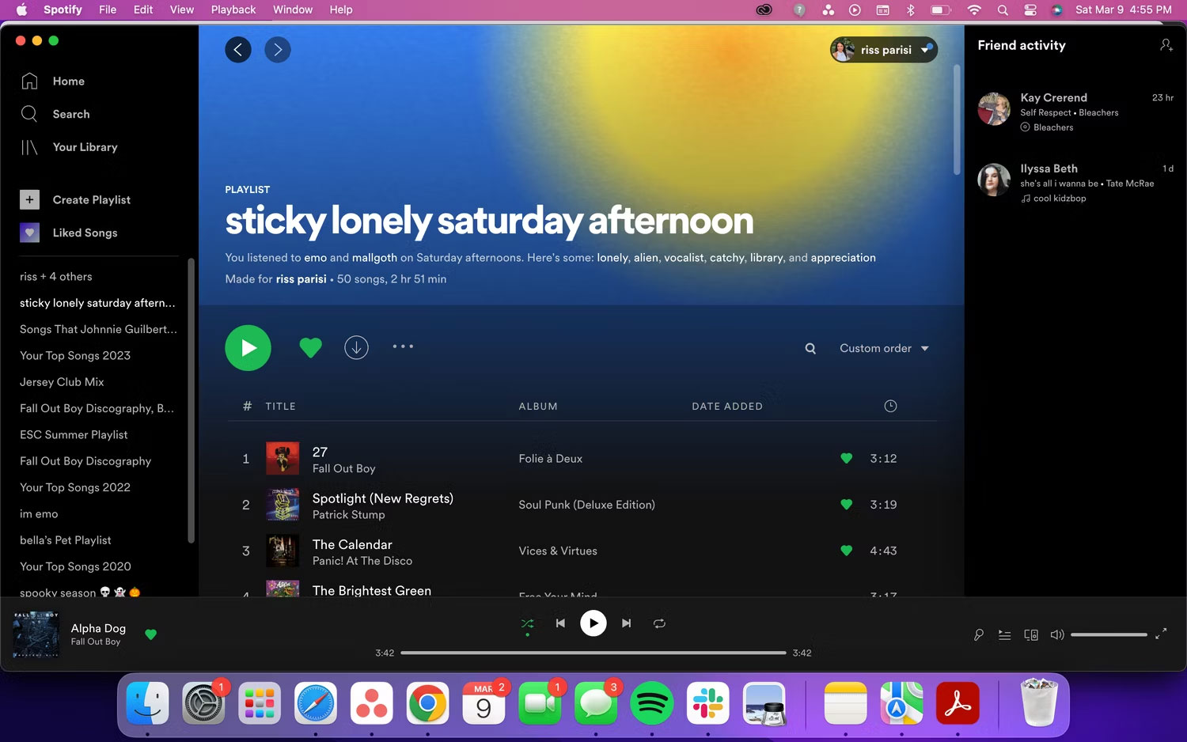This screenshot has height=742, width=1187.
Task: Click the Fall Out Boy artist under 27
Action: click(x=343, y=468)
